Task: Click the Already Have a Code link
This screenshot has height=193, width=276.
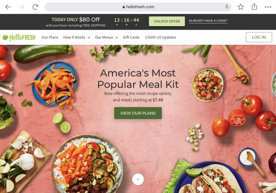Action: click(x=208, y=21)
